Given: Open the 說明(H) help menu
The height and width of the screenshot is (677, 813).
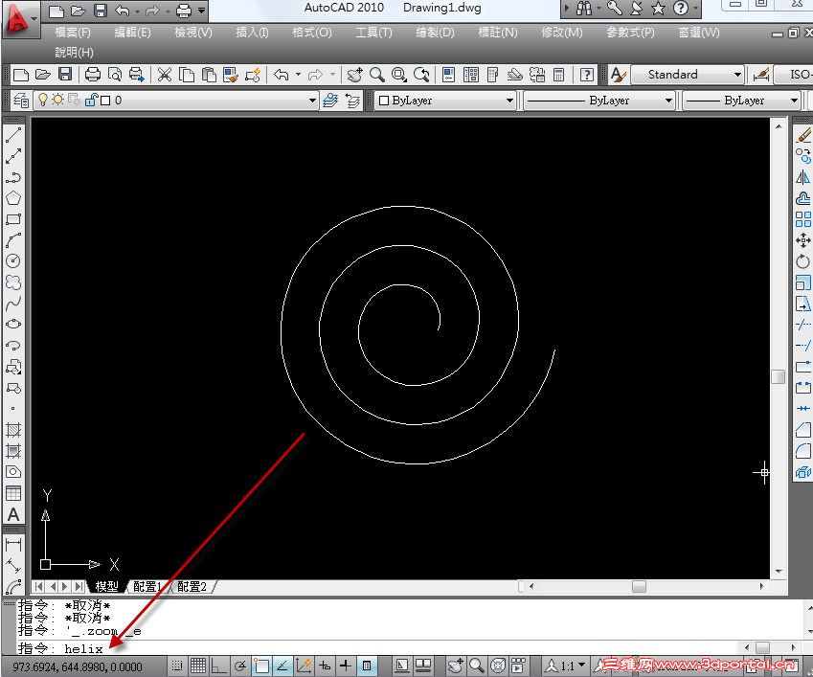Looking at the screenshot, I should click(74, 53).
